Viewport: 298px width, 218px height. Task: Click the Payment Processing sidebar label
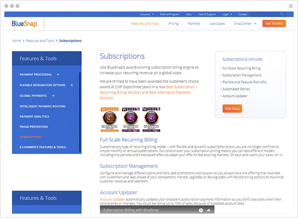pyautogui.click(x=35, y=75)
